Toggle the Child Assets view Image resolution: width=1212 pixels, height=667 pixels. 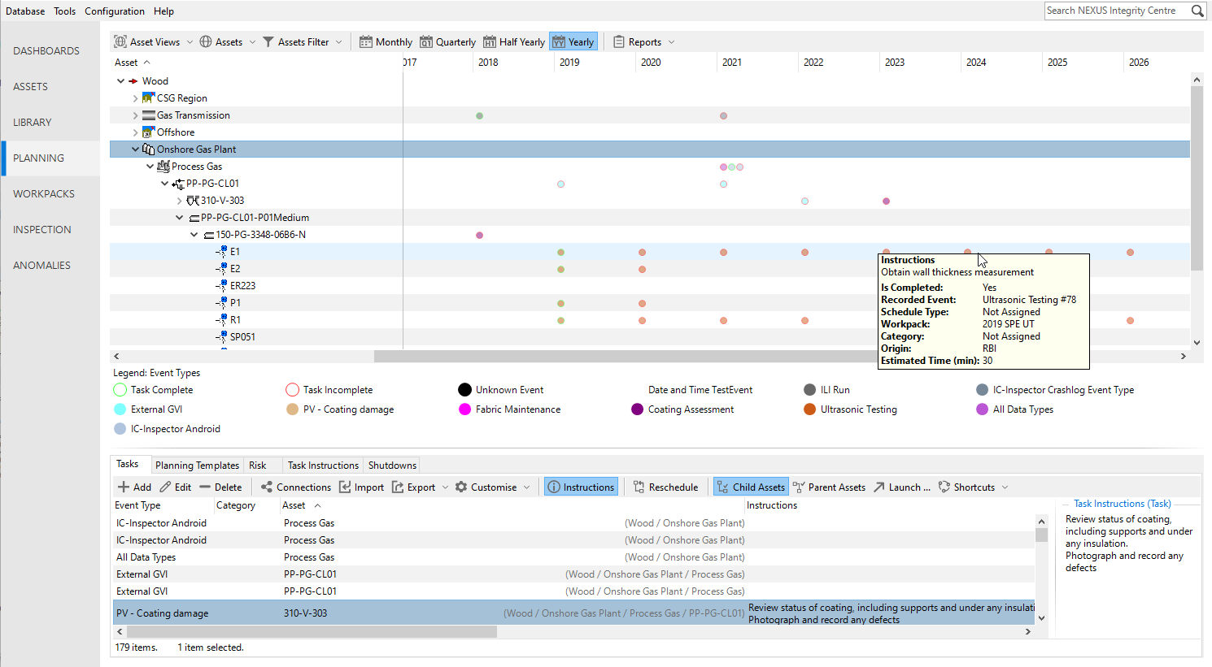point(750,487)
